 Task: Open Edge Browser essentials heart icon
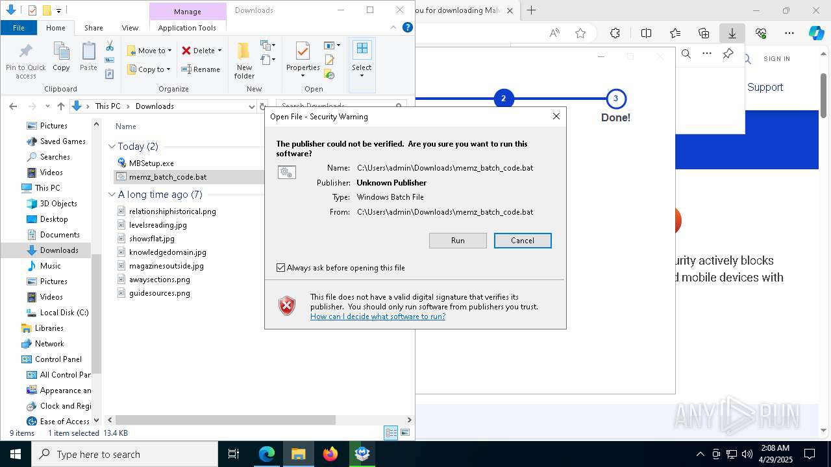(761, 33)
